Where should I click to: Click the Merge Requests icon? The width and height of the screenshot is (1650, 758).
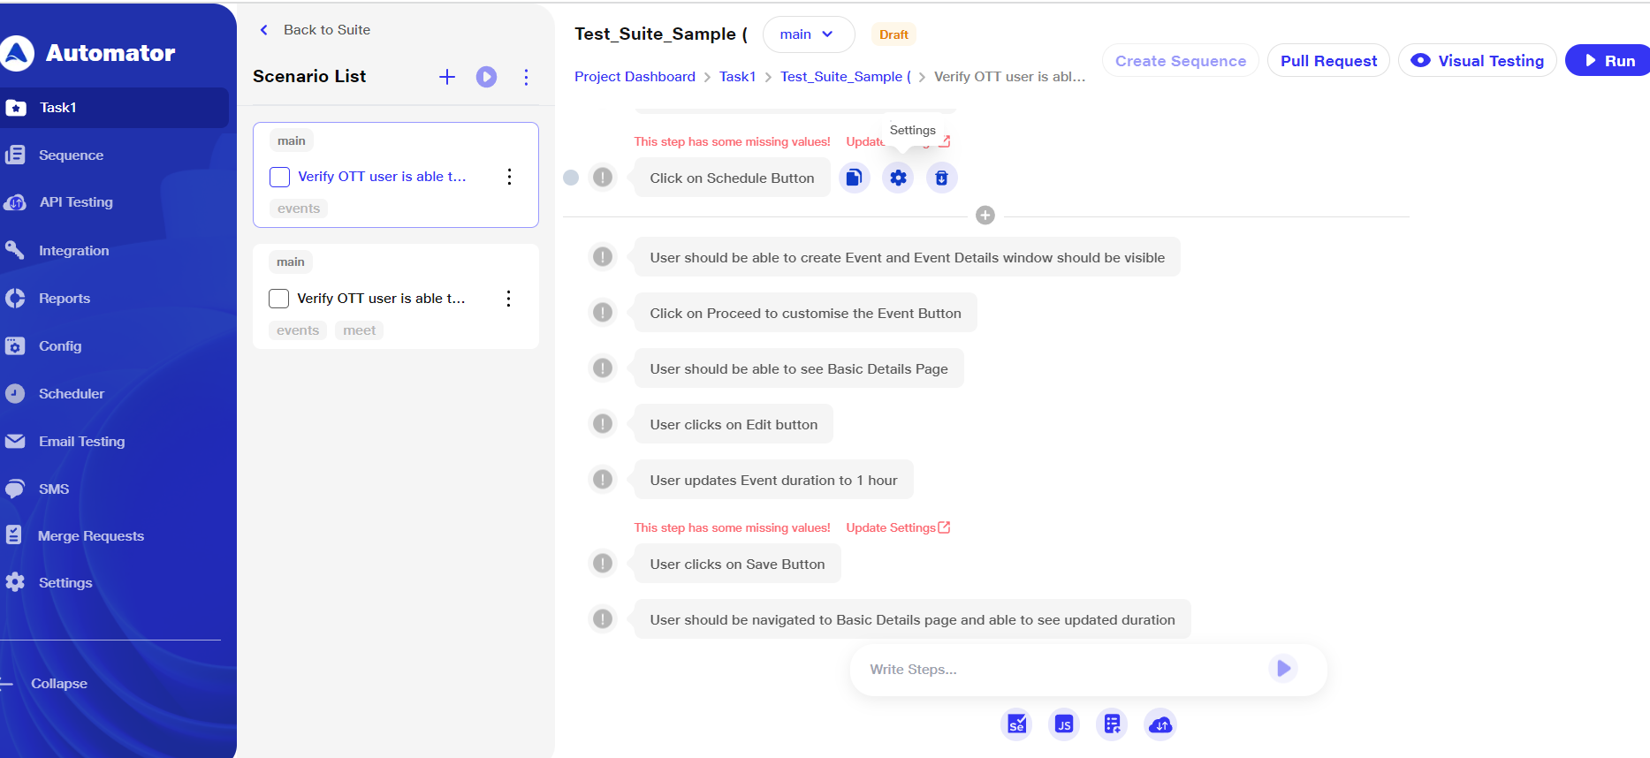click(x=14, y=535)
